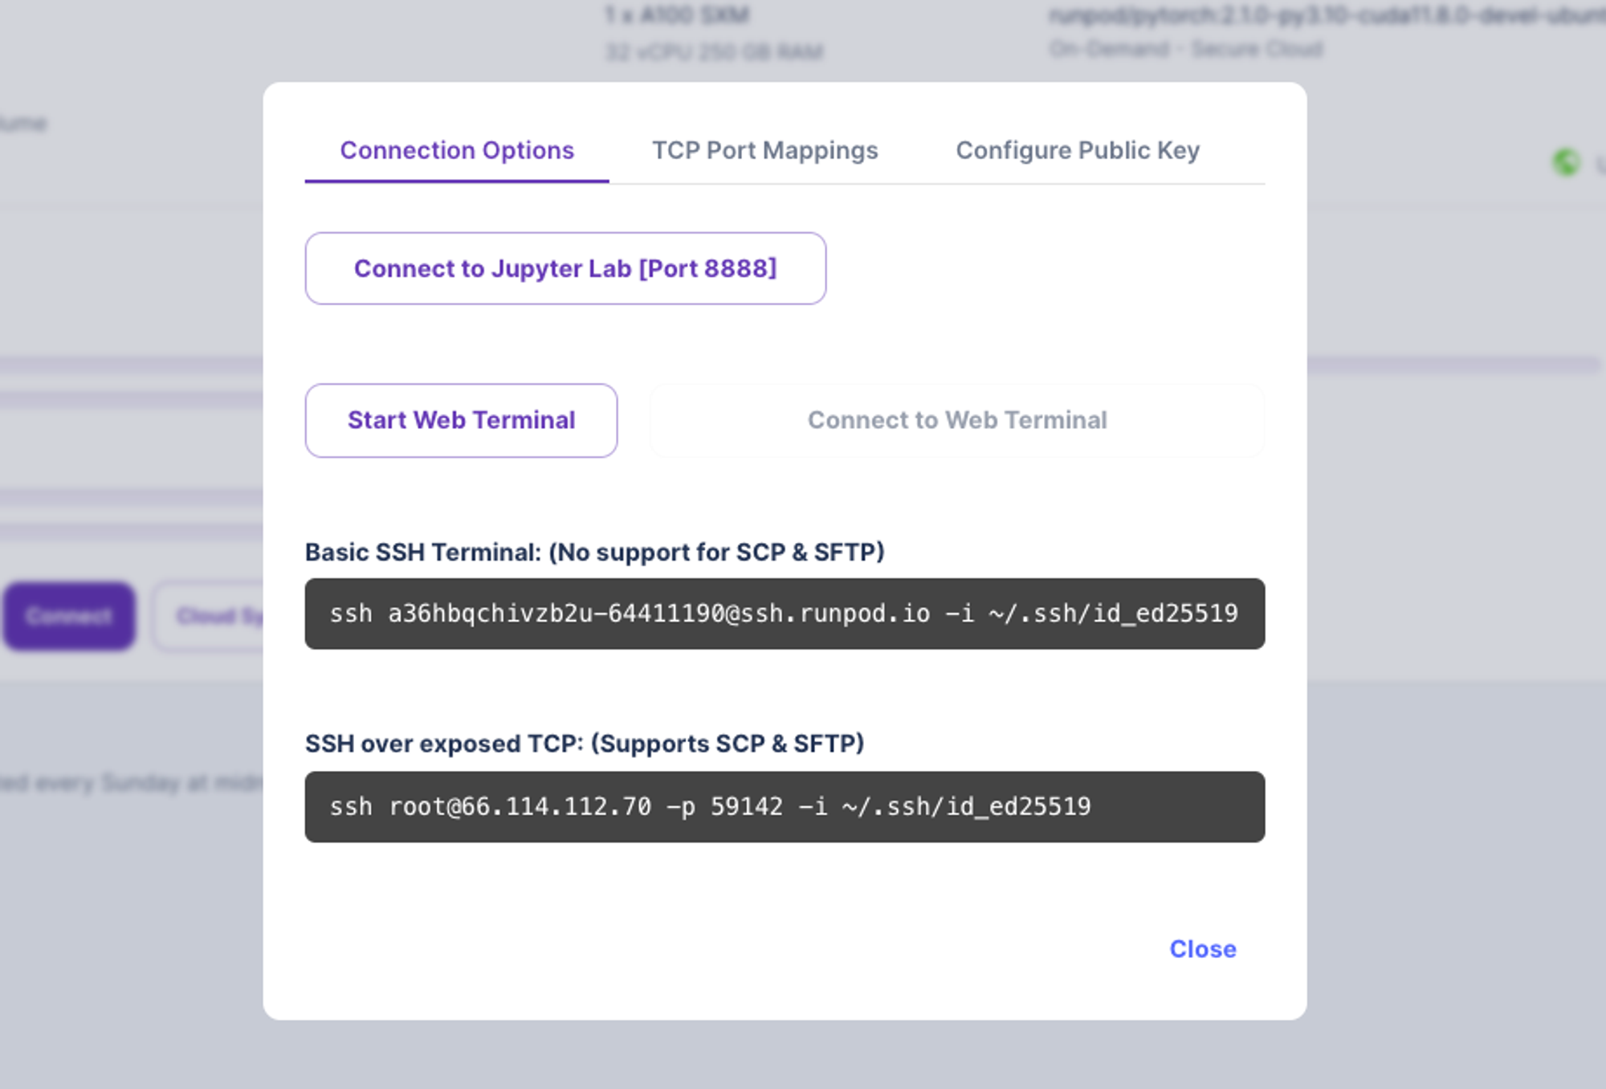Click the green globe status icon
Image resolution: width=1606 pixels, height=1089 pixels.
pos(1566,163)
